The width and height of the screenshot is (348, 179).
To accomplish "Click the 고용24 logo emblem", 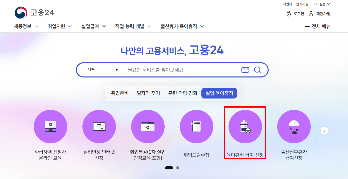I will click(21, 13).
